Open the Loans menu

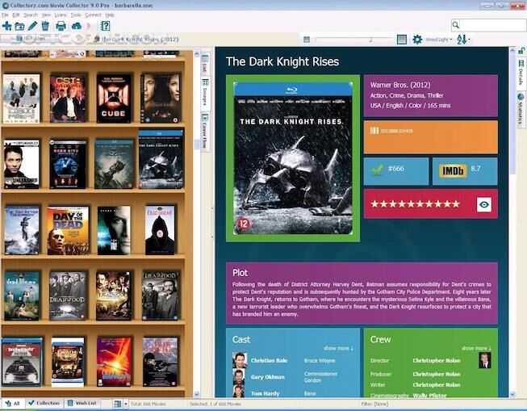61,15
